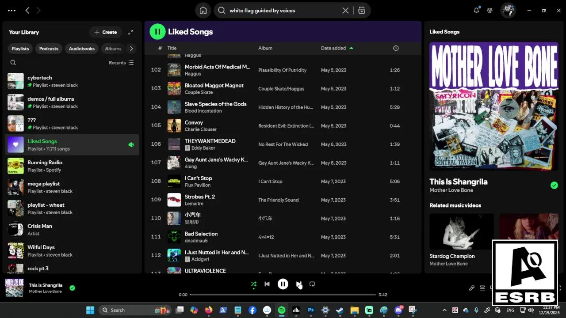Sort by the Title column
The image size is (566, 318).
point(172,48)
